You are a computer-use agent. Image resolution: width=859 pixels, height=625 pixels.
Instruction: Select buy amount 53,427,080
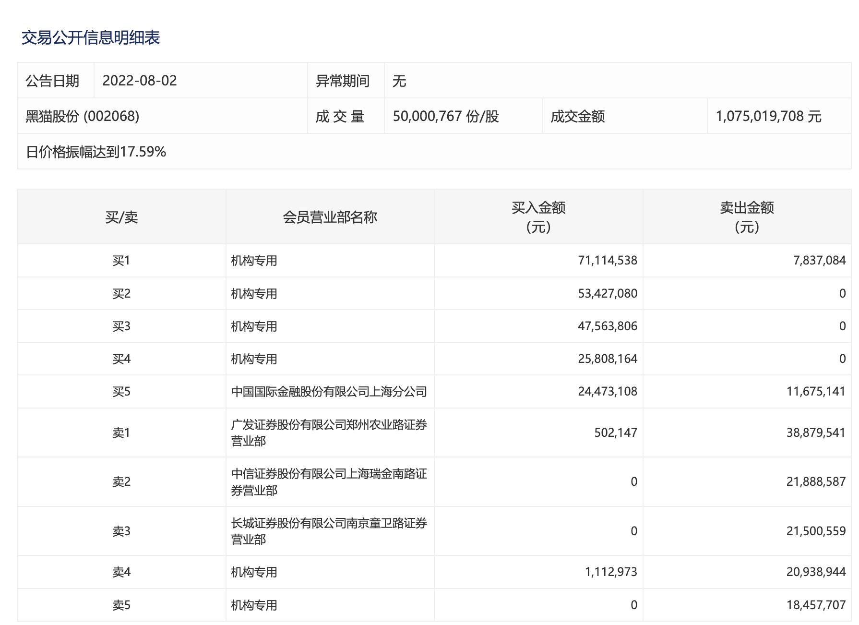point(608,293)
